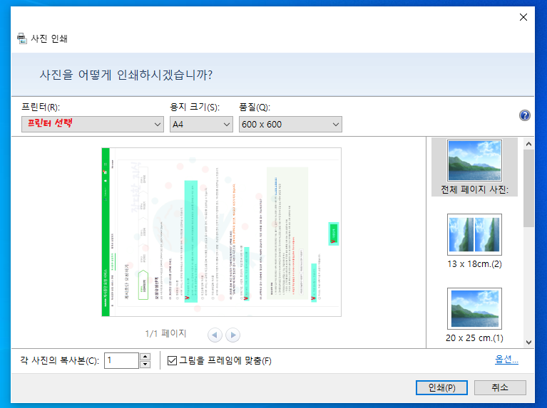The width and height of the screenshot is (547, 408).
Task: Increase copies with the up spinner arrow
Action: click(x=145, y=357)
